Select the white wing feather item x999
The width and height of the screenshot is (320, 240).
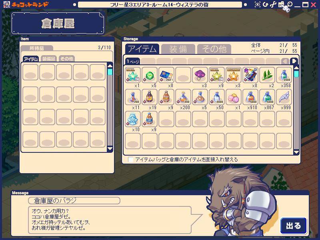(x=284, y=97)
